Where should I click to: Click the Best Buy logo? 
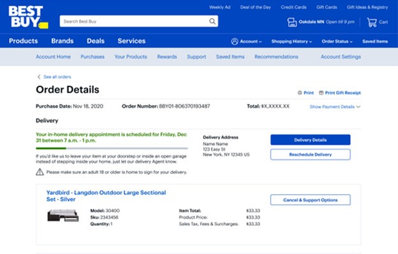click(28, 17)
